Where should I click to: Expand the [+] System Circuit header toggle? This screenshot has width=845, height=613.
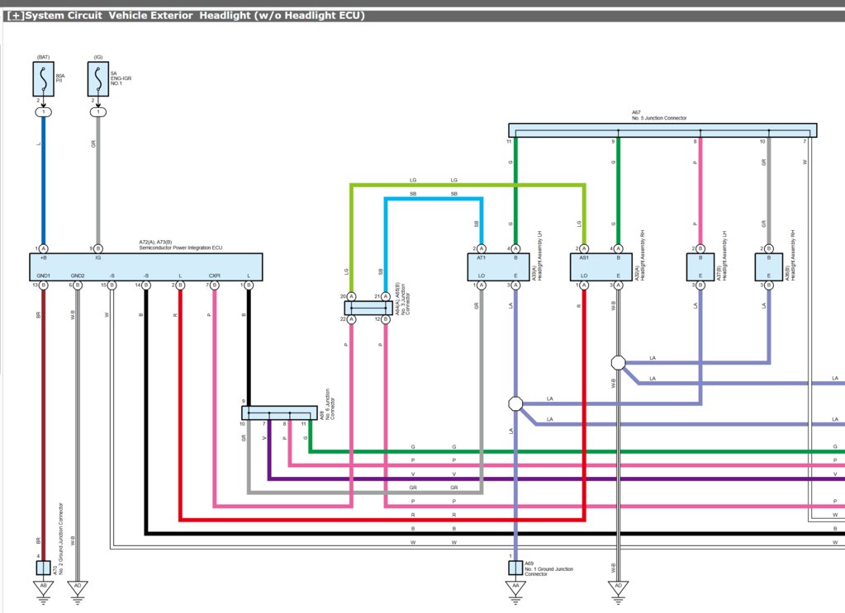(16, 16)
